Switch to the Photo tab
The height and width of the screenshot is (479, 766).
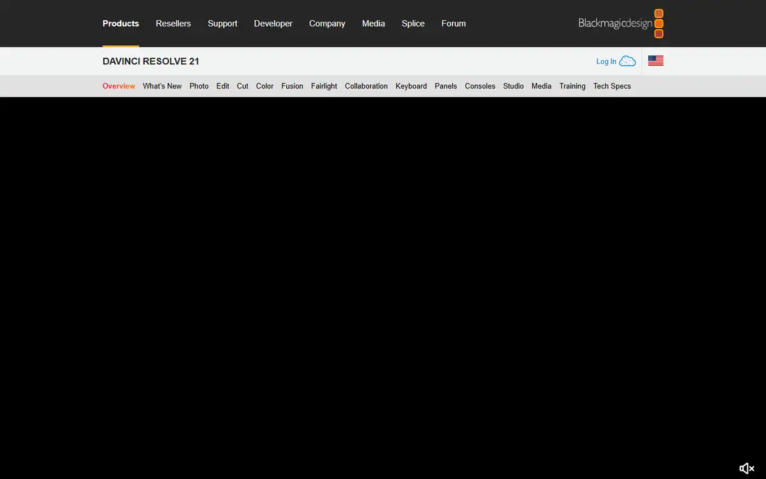coord(199,86)
